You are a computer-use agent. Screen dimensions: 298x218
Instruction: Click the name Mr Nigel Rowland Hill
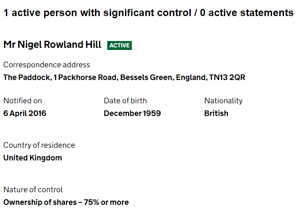[52, 44]
